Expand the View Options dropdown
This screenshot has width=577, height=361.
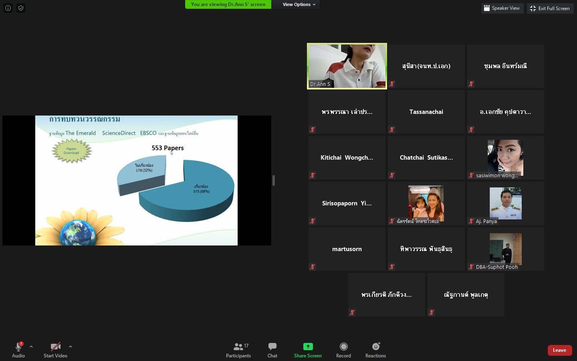click(x=299, y=4)
